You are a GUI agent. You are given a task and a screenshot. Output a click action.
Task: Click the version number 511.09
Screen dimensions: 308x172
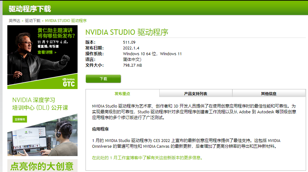129,42
